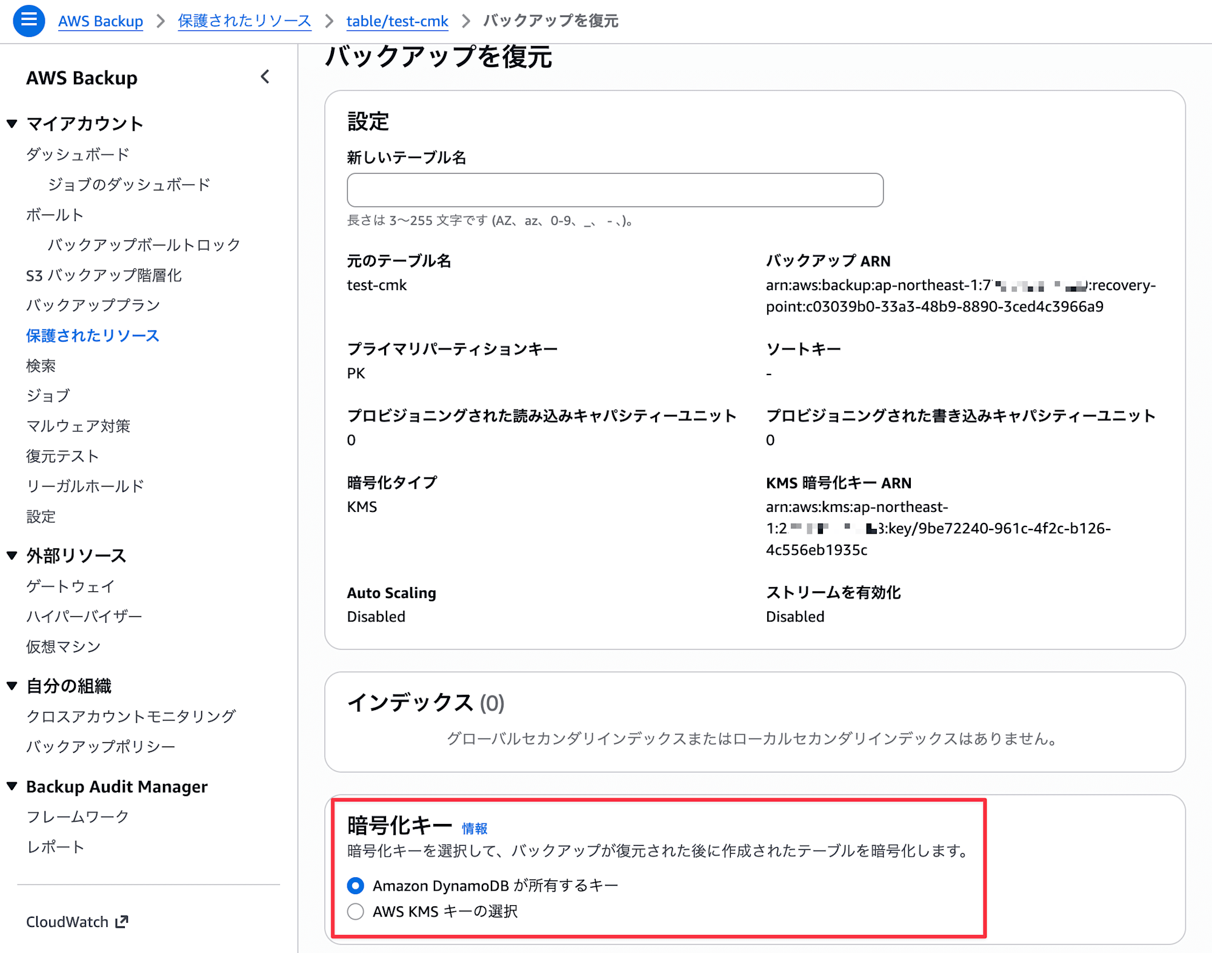
Task: Collapse the Backup Audit Manager section
Action: point(12,786)
